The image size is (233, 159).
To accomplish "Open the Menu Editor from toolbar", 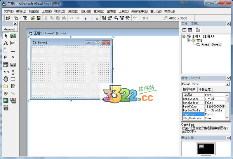I will click(25, 18).
